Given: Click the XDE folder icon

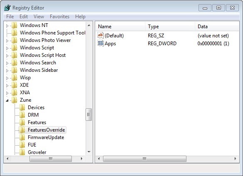Looking at the screenshot, I should (x=15, y=85).
